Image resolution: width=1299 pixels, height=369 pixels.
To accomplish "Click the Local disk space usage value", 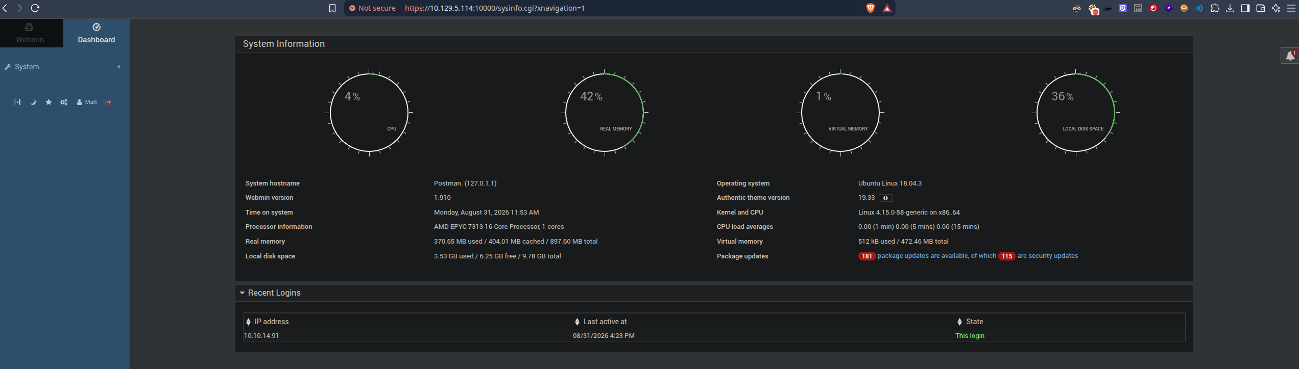I will [x=497, y=256].
